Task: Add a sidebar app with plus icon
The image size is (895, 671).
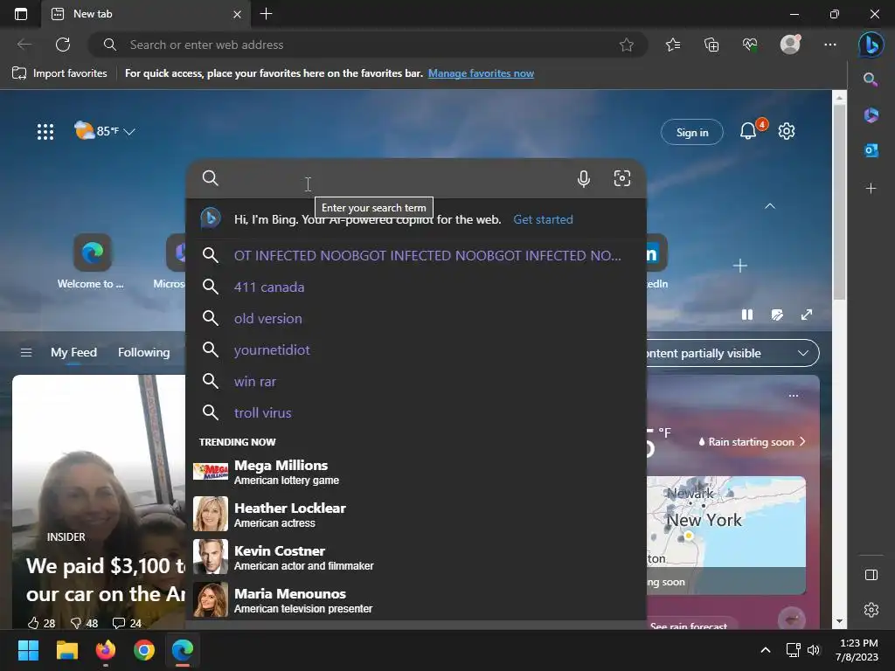Action: [871, 189]
